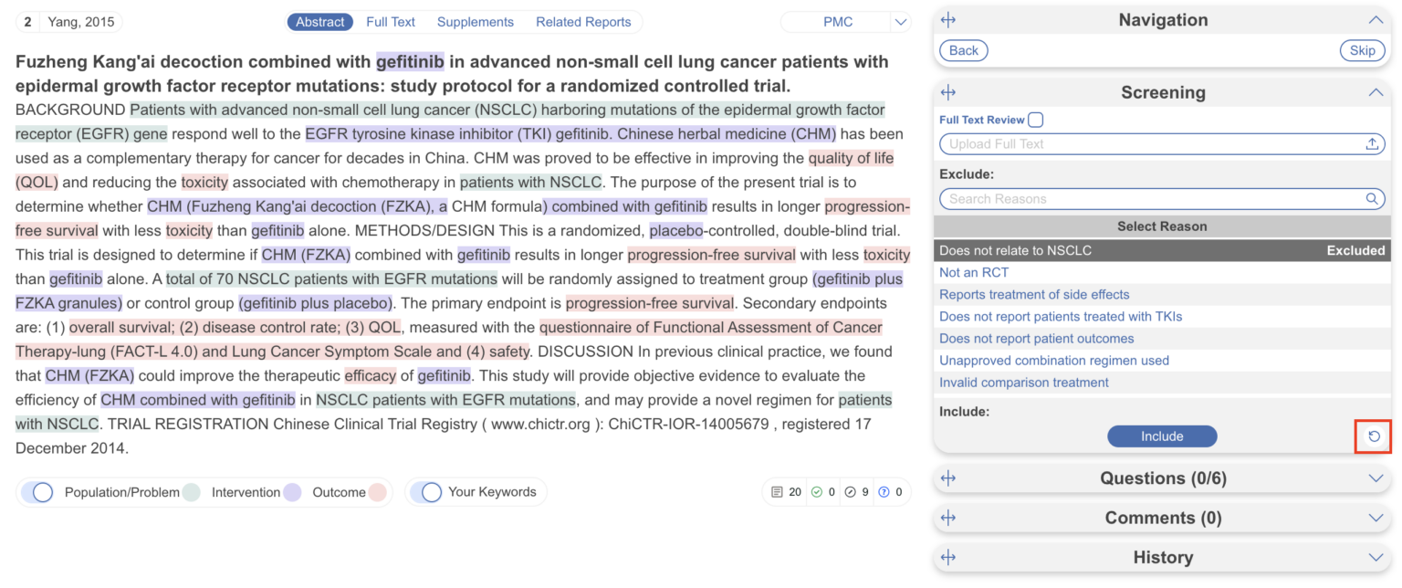Select the Not an RCT exclusion reason

click(974, 272)
